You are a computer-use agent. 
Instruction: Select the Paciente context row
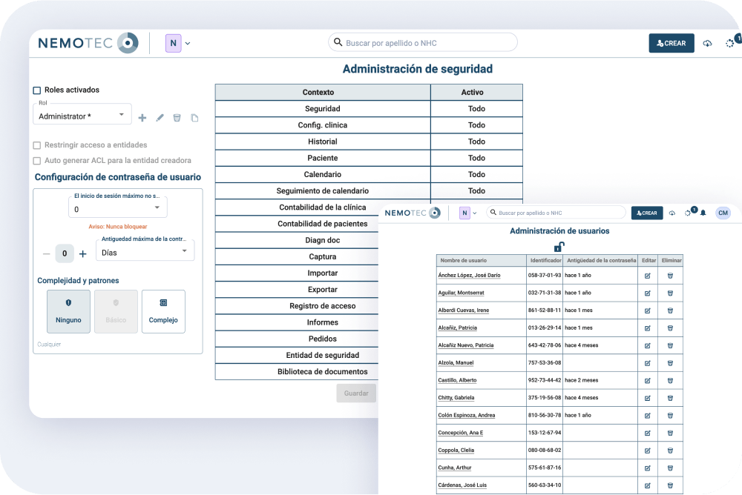coord(369,158)
